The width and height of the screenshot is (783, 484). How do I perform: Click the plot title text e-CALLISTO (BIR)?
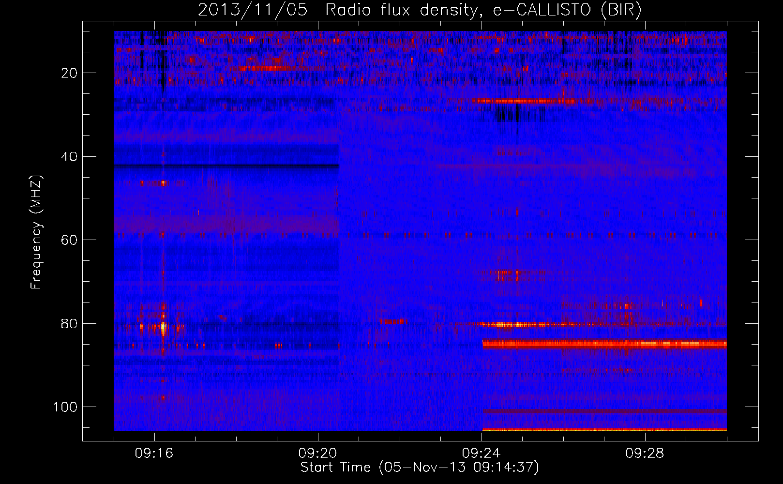point(567,10)
